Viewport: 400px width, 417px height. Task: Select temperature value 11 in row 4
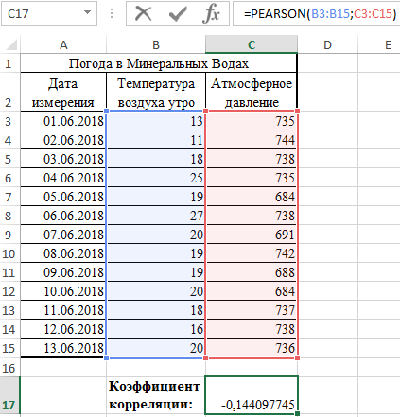point(156,140)
